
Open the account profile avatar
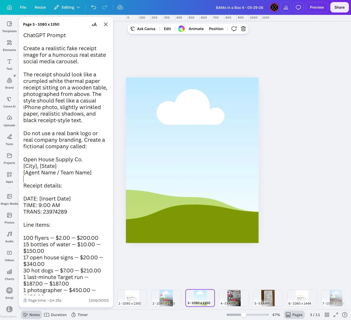click(274, 7)
